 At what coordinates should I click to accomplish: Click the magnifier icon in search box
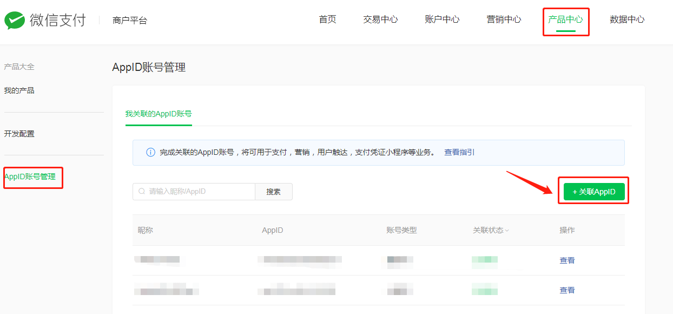pyautogui.click(x=142, y=192)
